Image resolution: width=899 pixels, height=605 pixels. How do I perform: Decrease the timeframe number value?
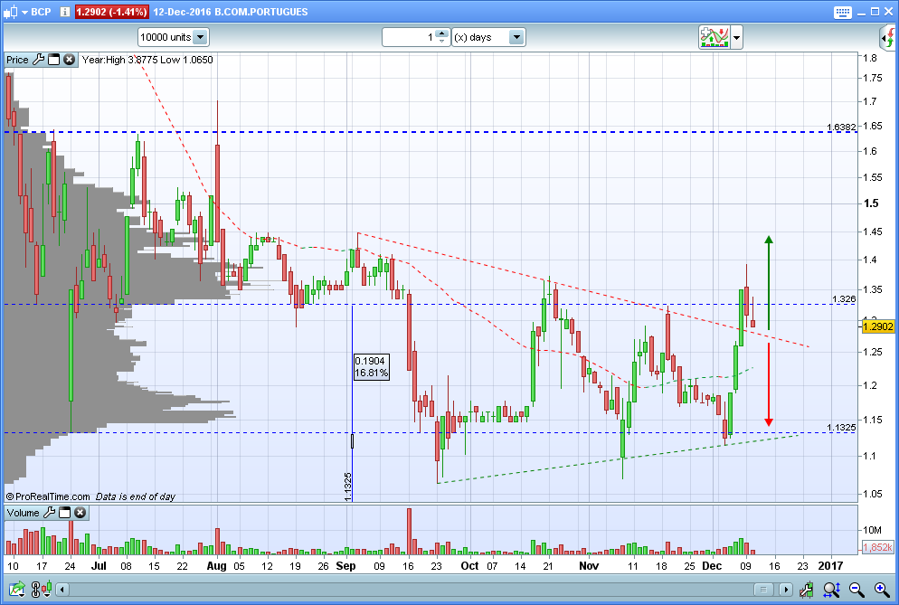click(442, 42)
